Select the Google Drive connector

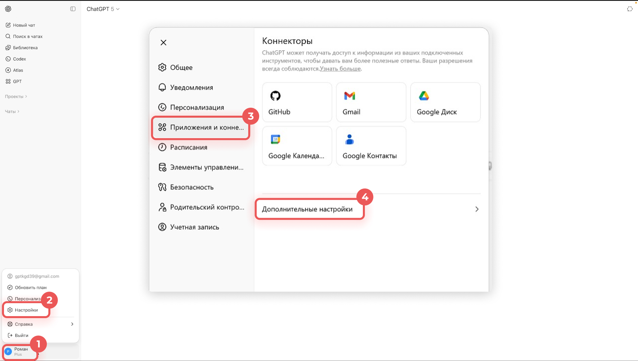tap(445, 102)
